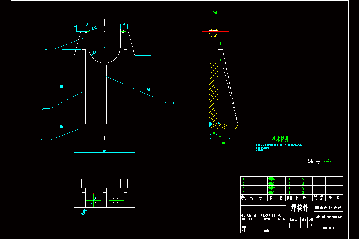Click leader callout number 3
Image resolution: width=359 pixels, height=239 pixels.
pyautogui.click(x=46, y=49)
